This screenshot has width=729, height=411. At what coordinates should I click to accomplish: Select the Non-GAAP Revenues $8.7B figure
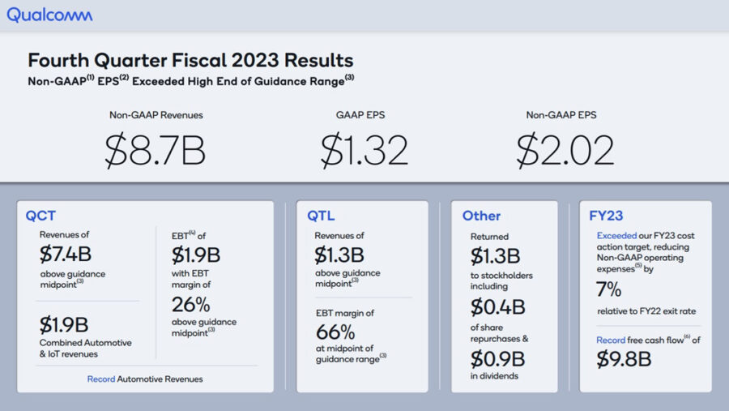coord(156,150)
